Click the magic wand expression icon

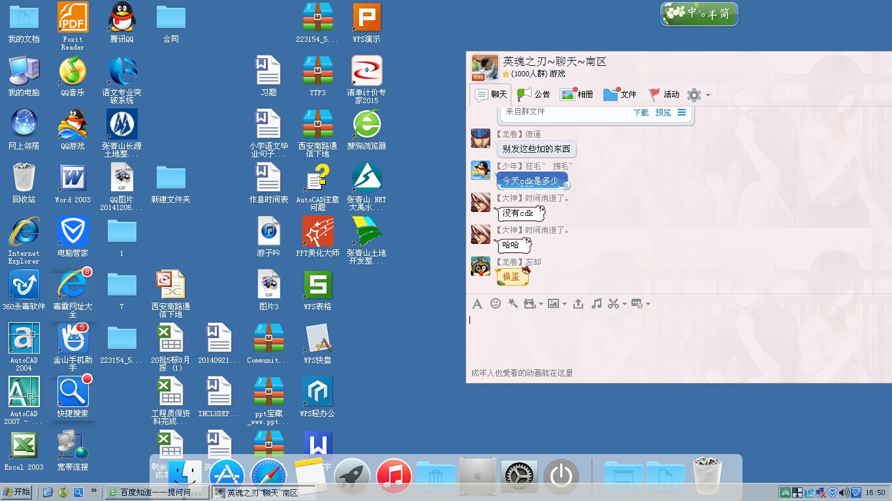(x=513, y=303)
